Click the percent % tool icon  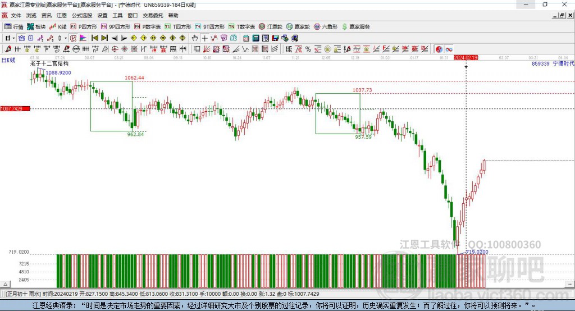[x=308, y=49]
